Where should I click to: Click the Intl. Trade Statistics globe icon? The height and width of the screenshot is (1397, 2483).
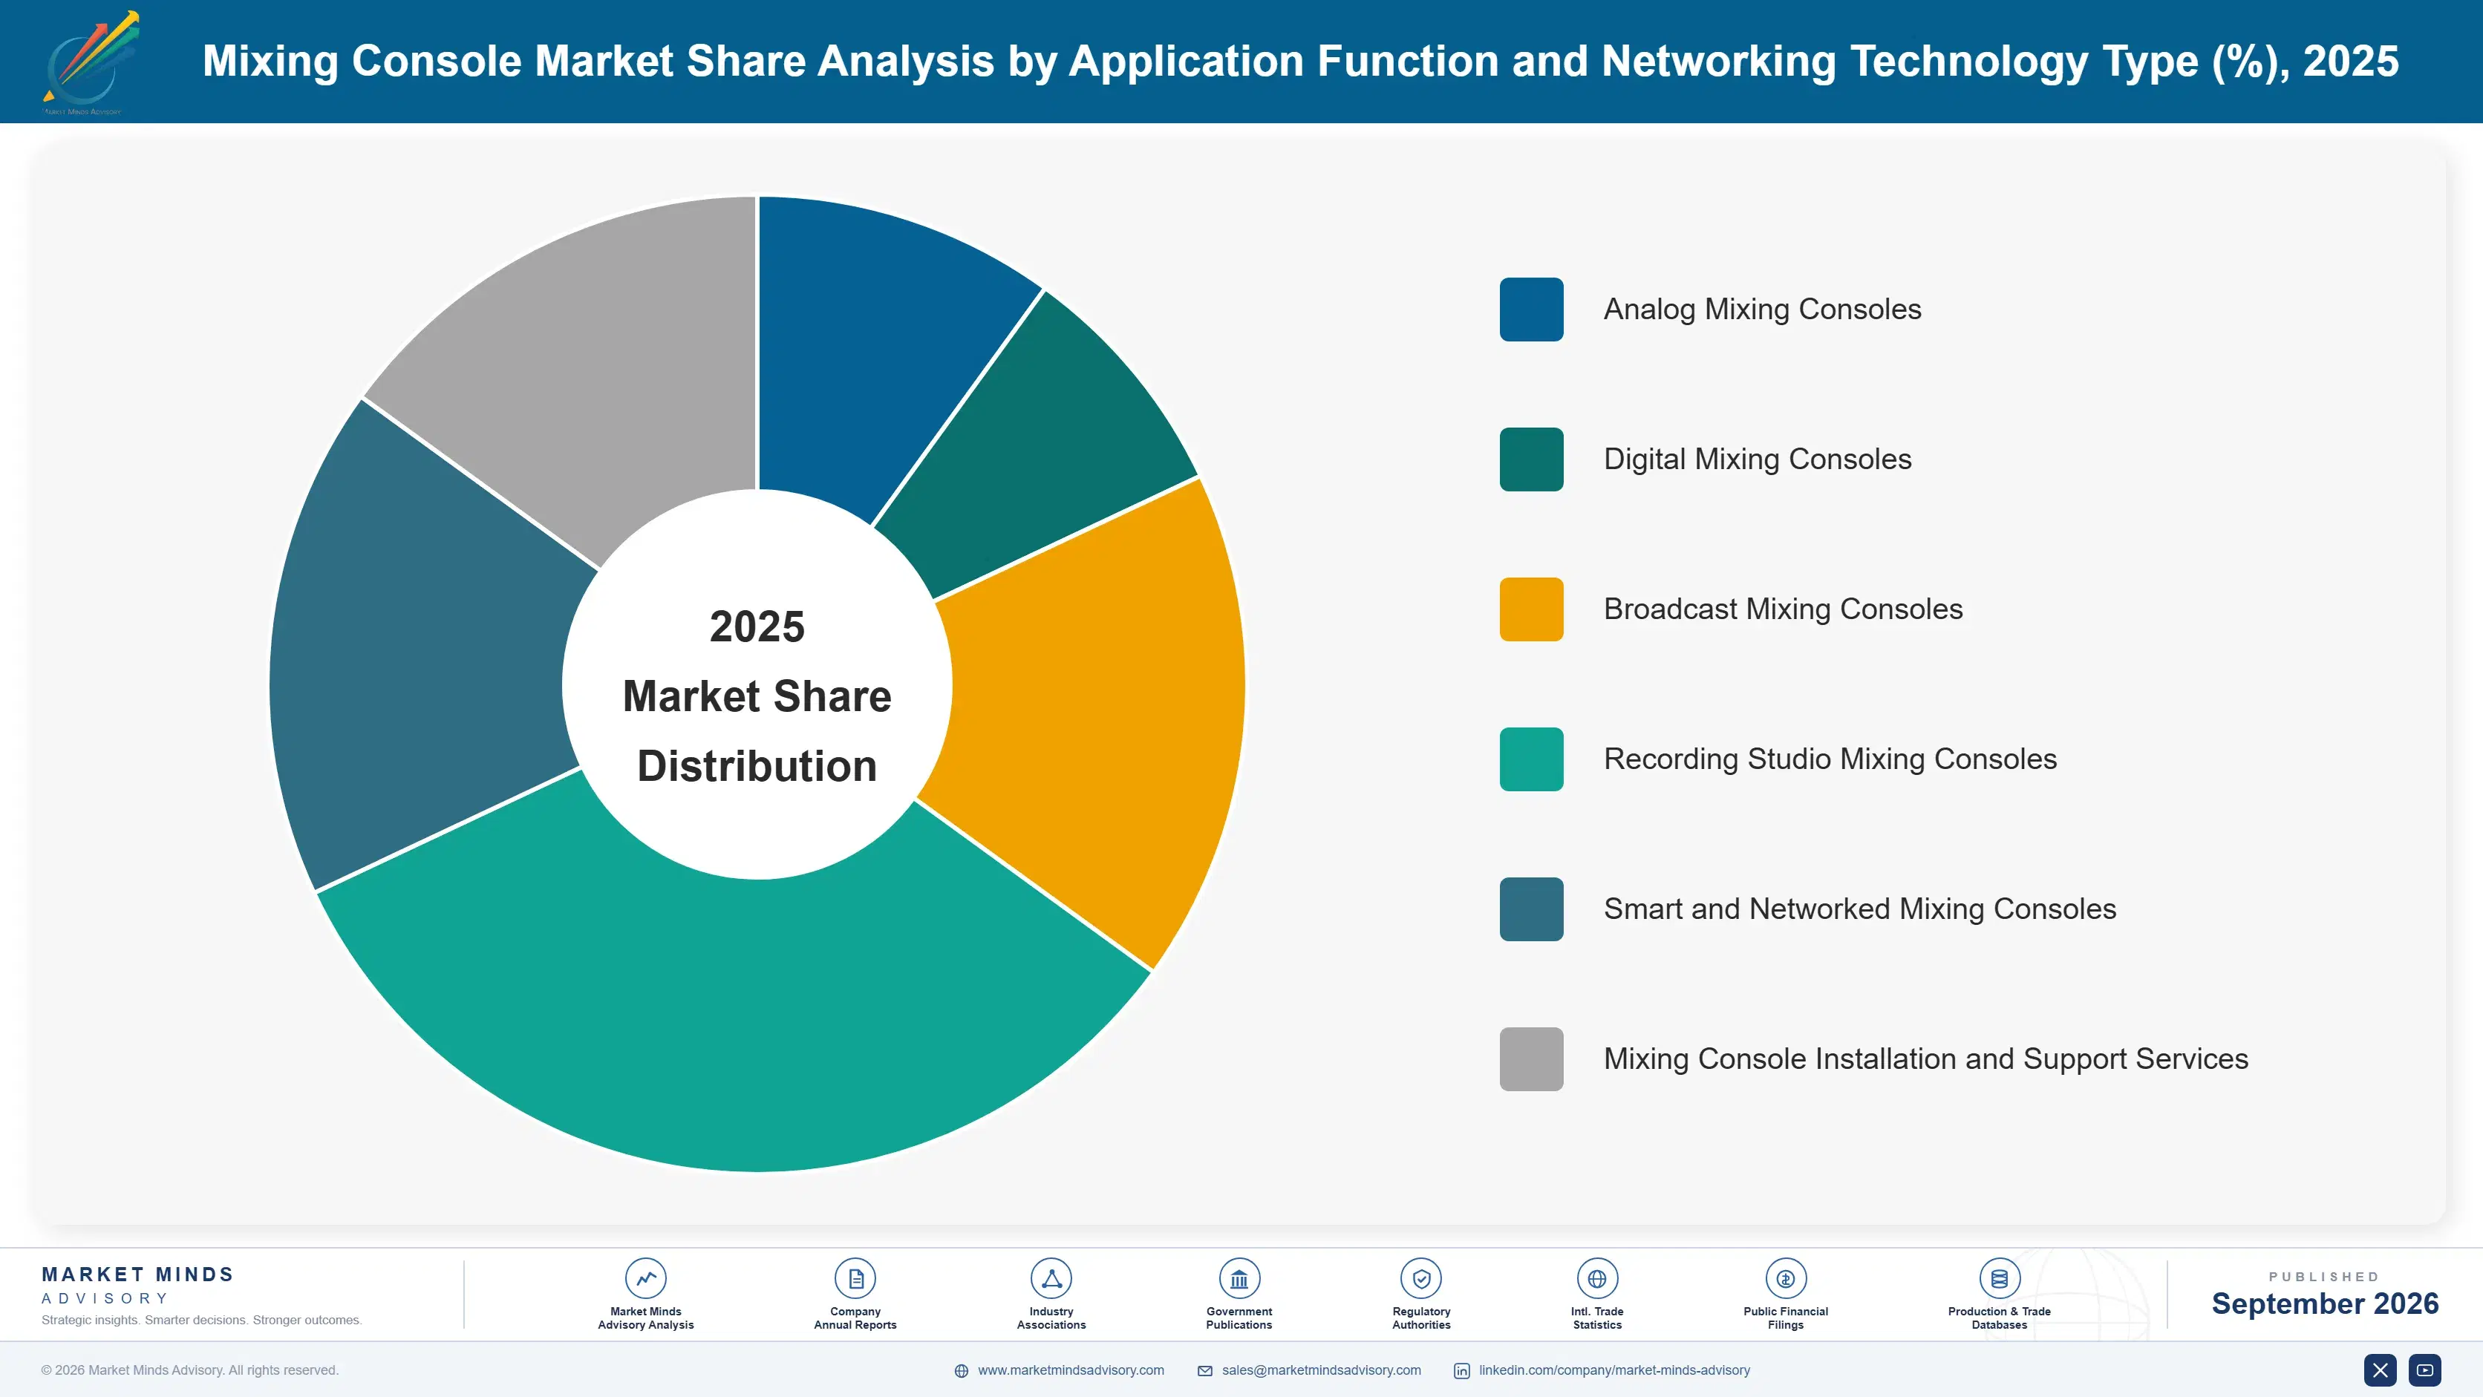pyautogui.click(x=1597, y=1278)
